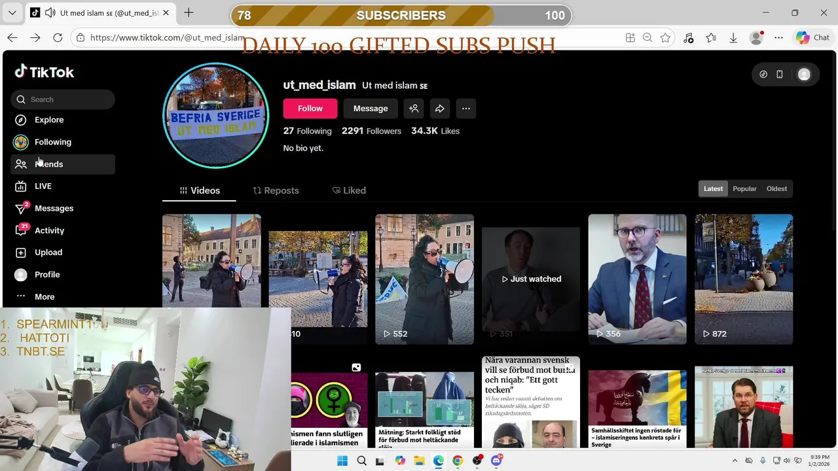
Task: Open the TikTok coin icon in top-right pill
Action: click(763, 75)
